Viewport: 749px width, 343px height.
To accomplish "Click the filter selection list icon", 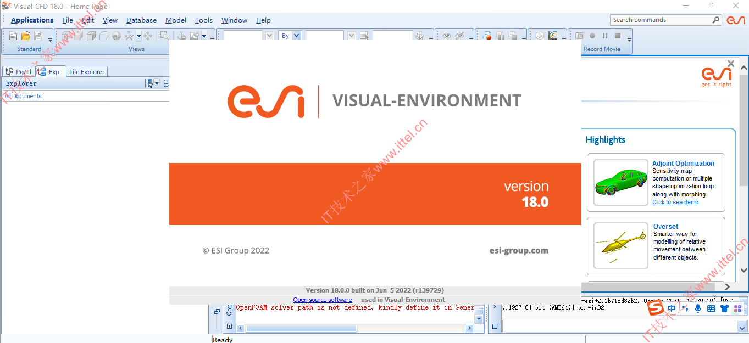I will tap(364, 36).
